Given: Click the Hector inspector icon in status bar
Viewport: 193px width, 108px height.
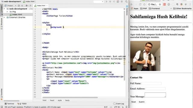Looking at the screenshot, I should point(126,107).
